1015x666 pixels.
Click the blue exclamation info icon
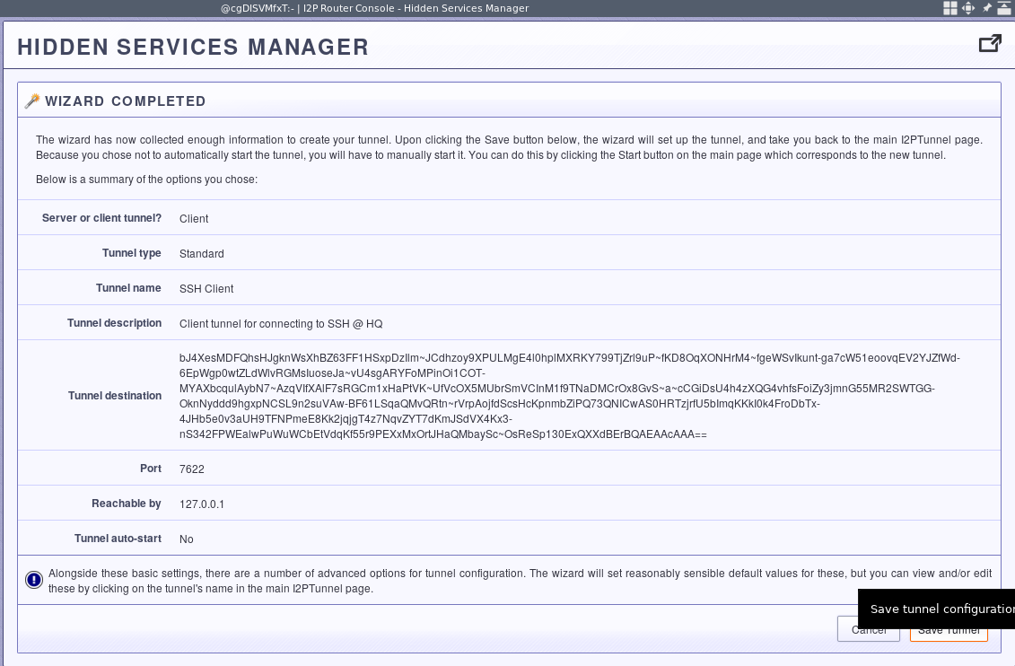(34, 580)
